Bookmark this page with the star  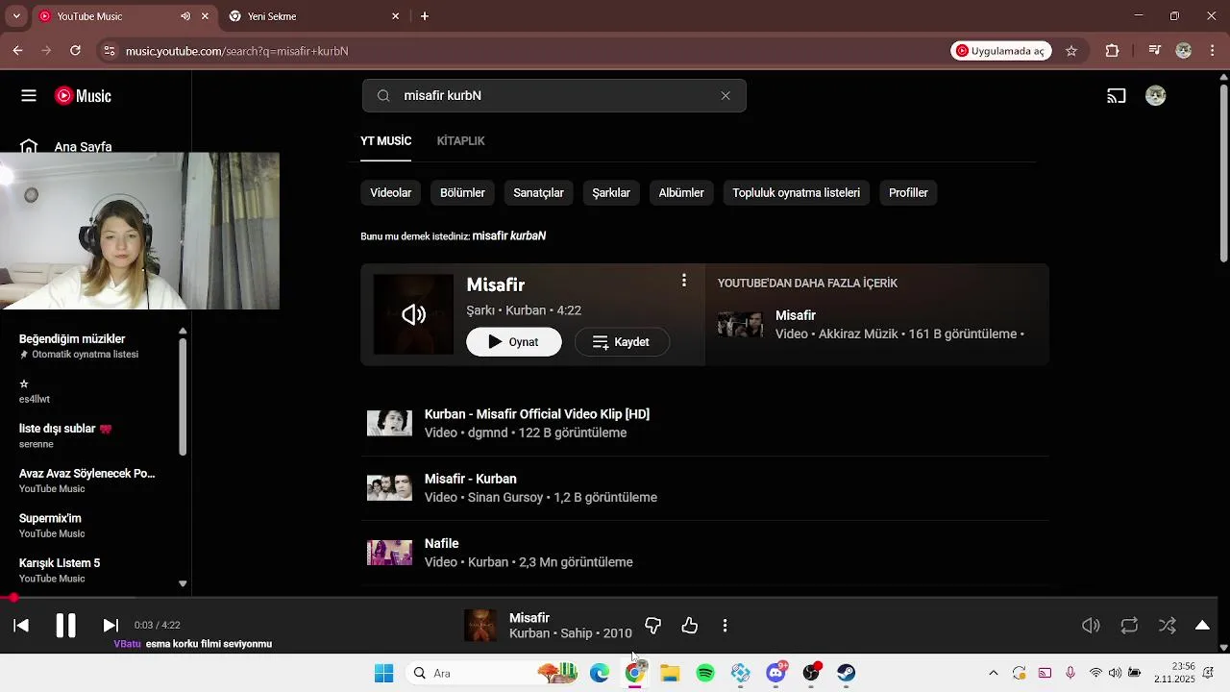pyautogui.click(x=1071, y=51)
